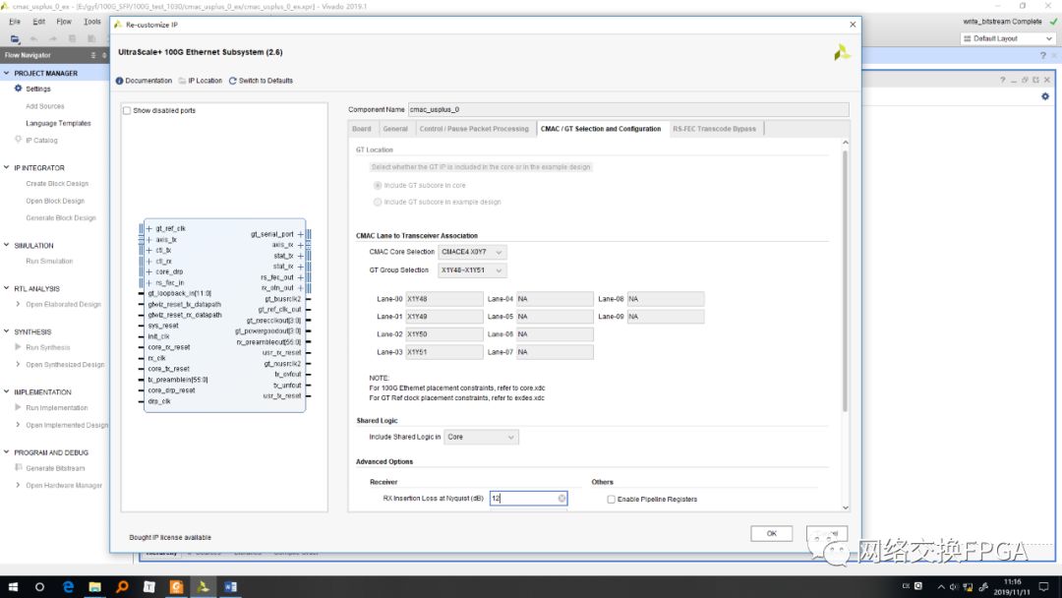This screenshot has height=598, width=1062.
Task: Collapse the IP INTEGRATOR section
Action: pos(7,167)
